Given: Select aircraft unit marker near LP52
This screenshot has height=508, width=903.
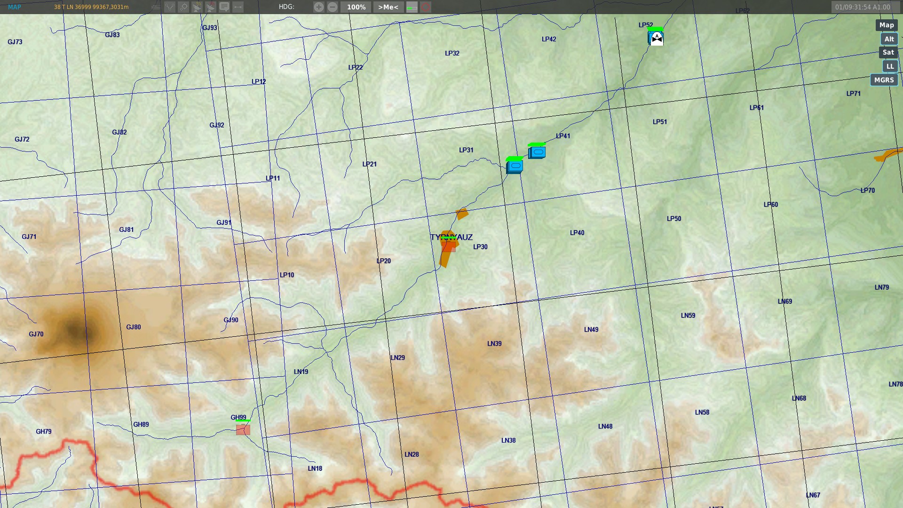Looking at the screenshot, I should pyautogui.click(x=656, y=38).
